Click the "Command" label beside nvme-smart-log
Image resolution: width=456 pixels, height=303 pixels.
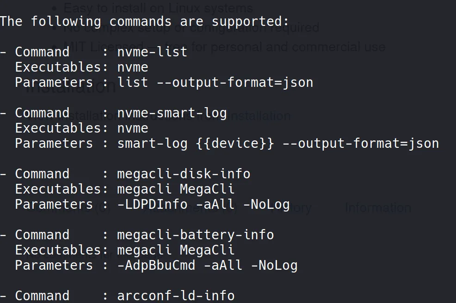click(x=42, y=113)
